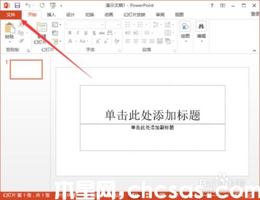This screenshot has height=200, width=260.
Task: Click Increase List Level icon
Action: click(x=136, y=33)
